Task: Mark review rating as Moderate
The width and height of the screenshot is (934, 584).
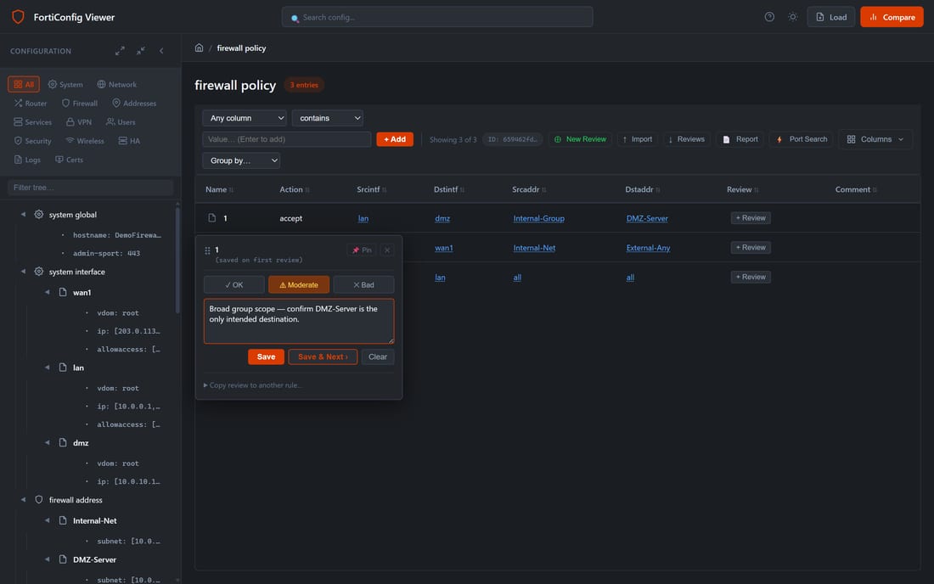Action: (x=298, y=284)
